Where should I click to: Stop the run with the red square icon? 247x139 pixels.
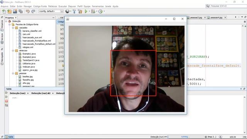(x=7, y=101)
